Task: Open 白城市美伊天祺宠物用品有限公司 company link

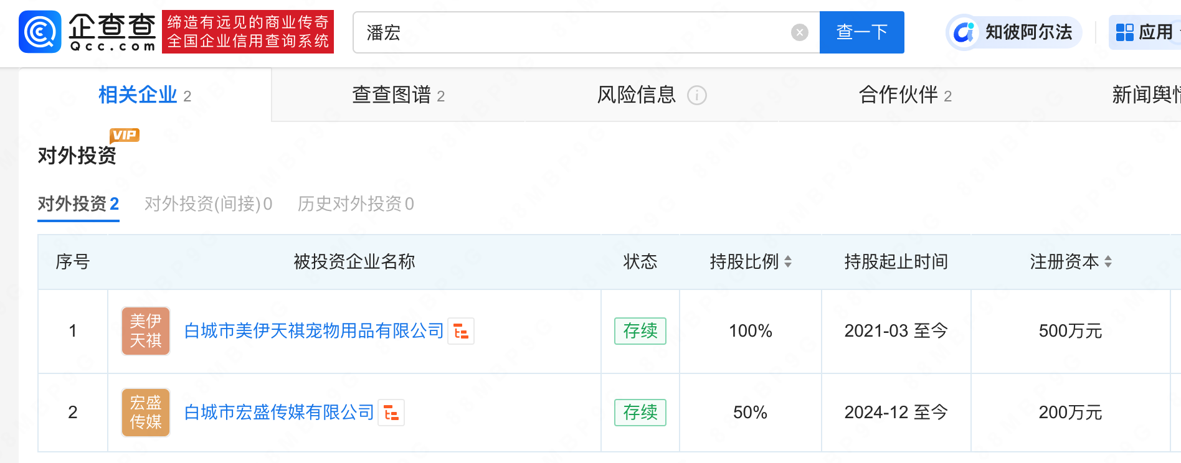Action: 314,331
